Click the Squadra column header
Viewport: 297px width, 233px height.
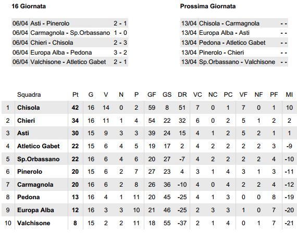29,95
